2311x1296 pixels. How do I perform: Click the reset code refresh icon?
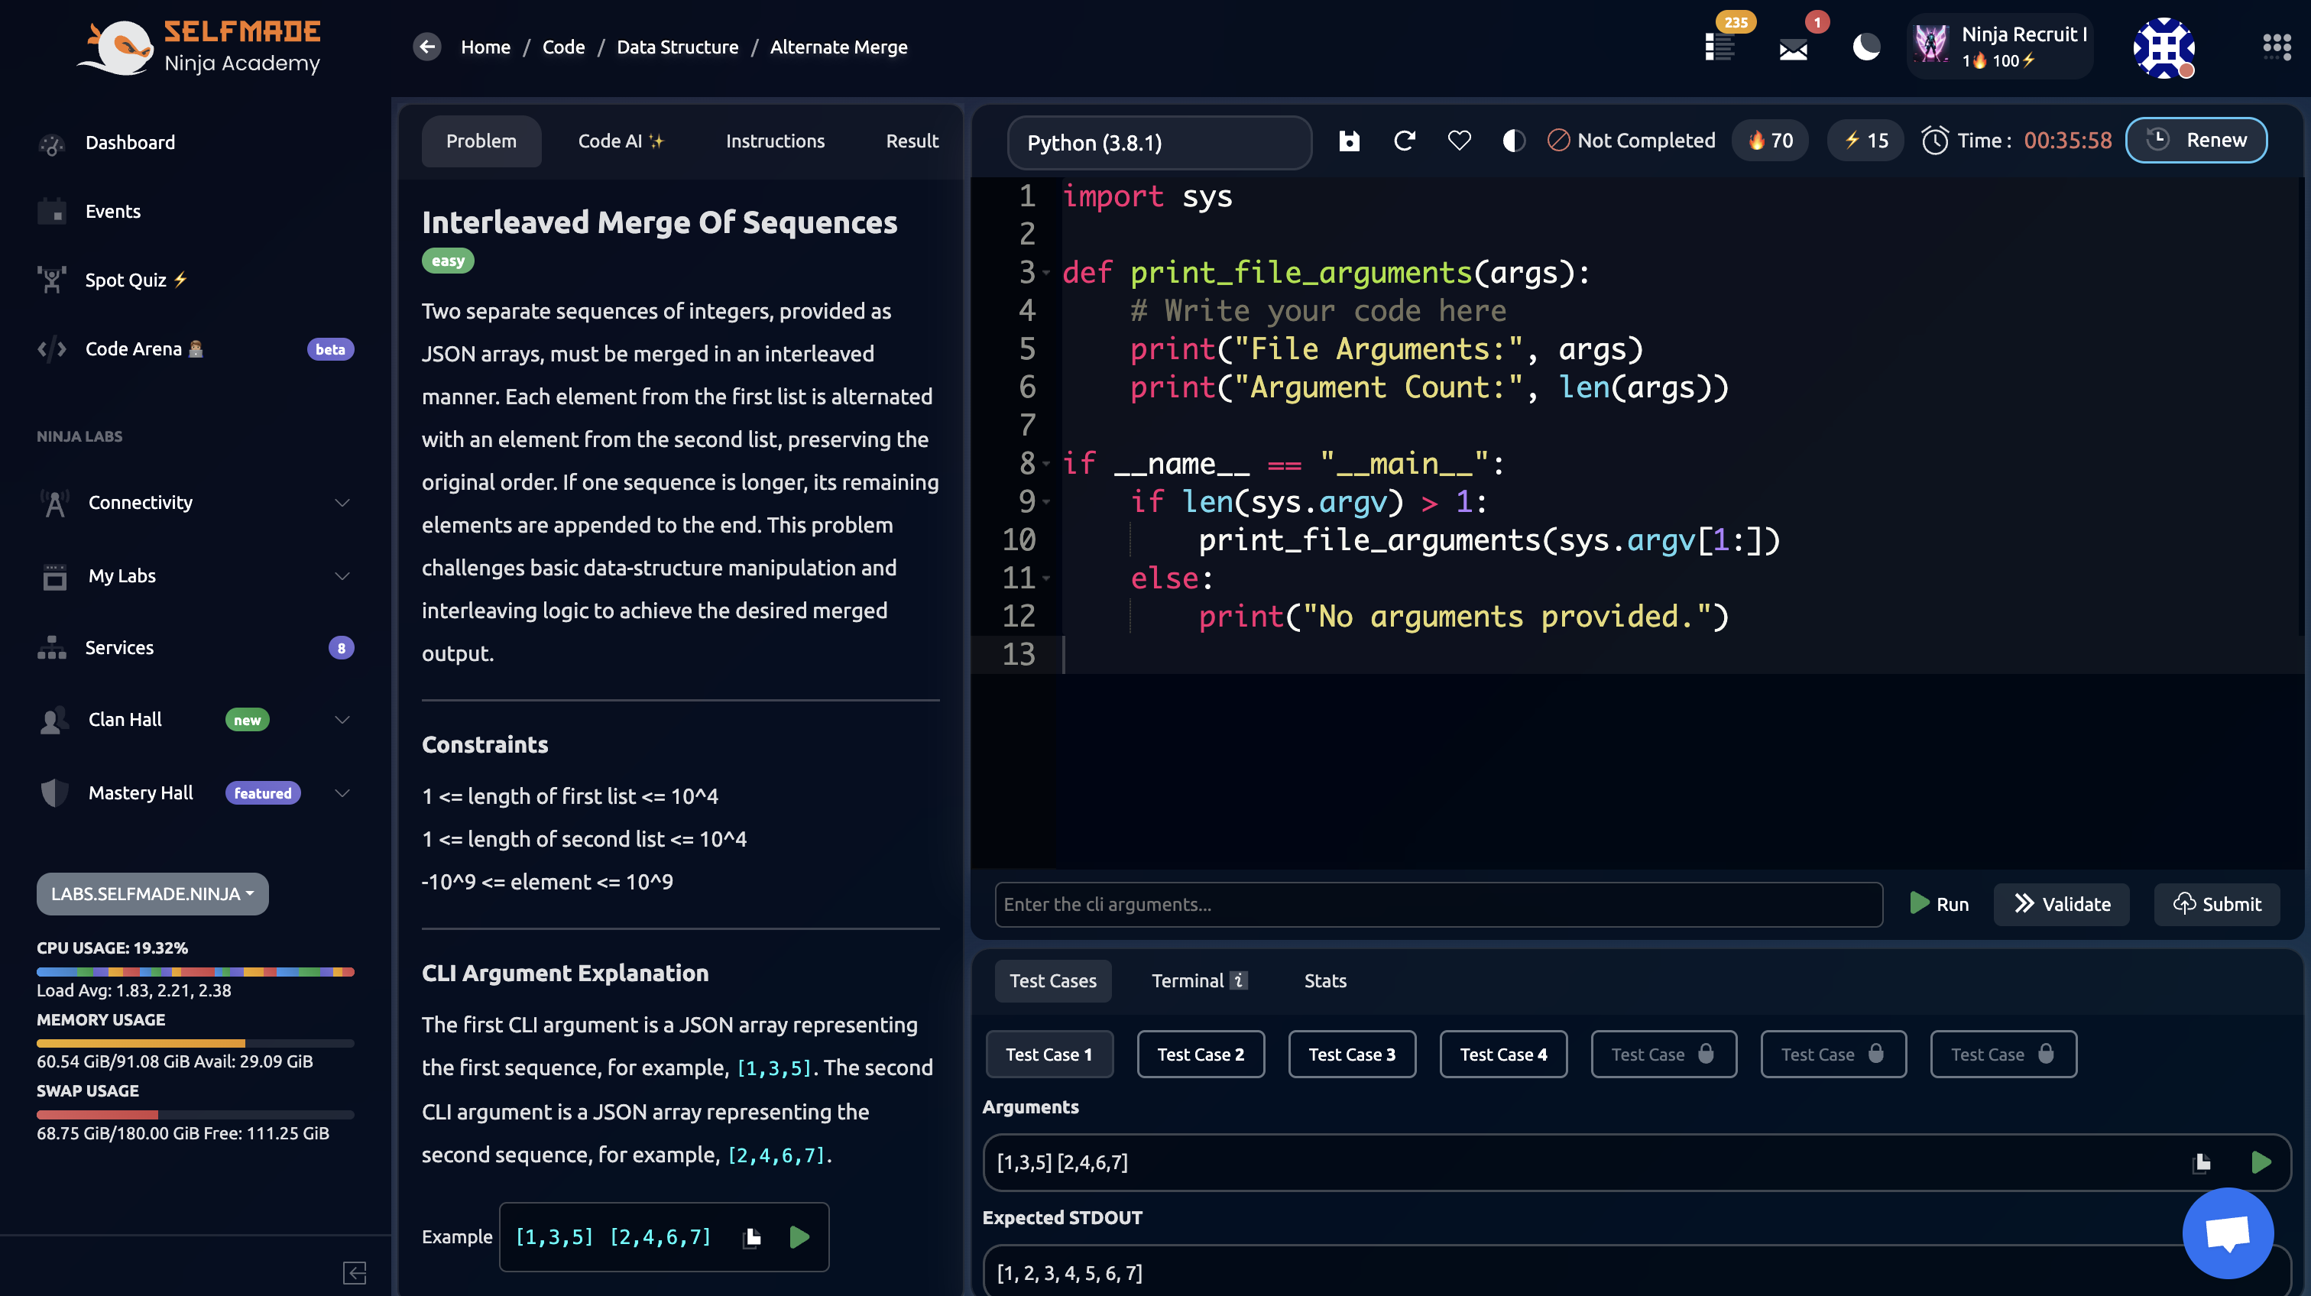click(x=1405, y=141)
